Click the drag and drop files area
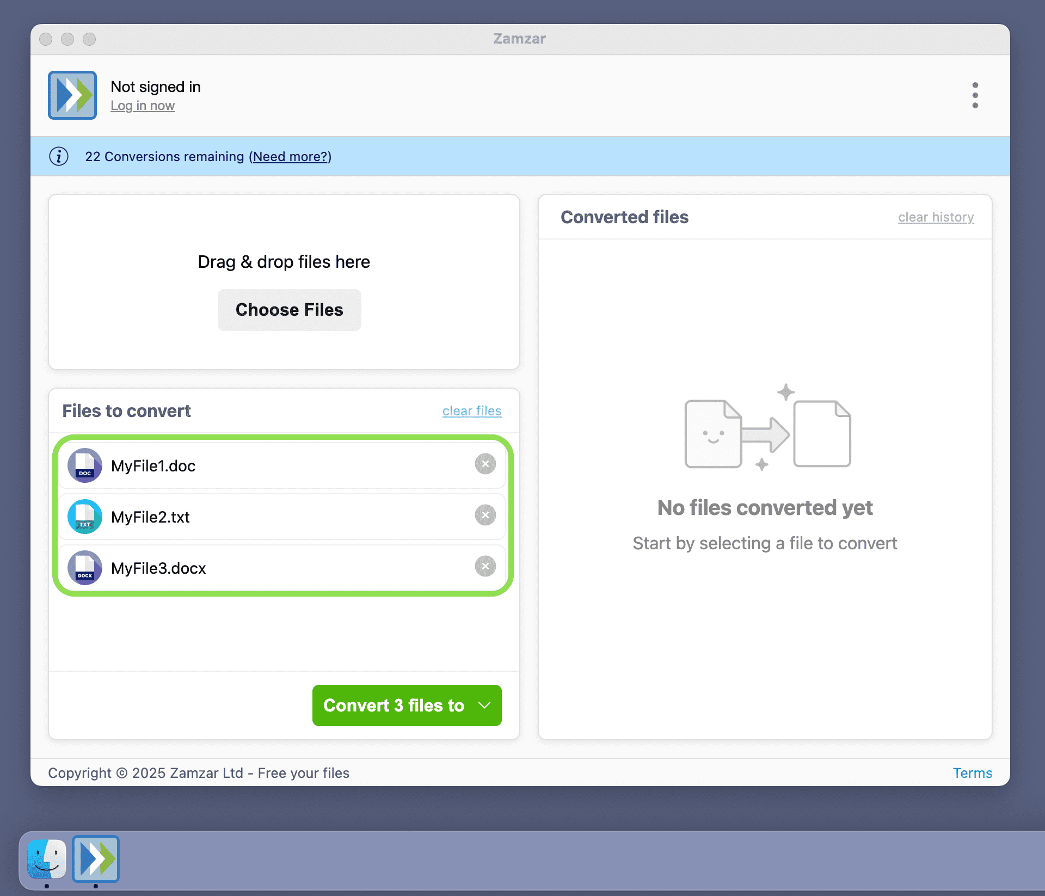This screenshot has height=896, width=1045. click(x=284, y=261)
